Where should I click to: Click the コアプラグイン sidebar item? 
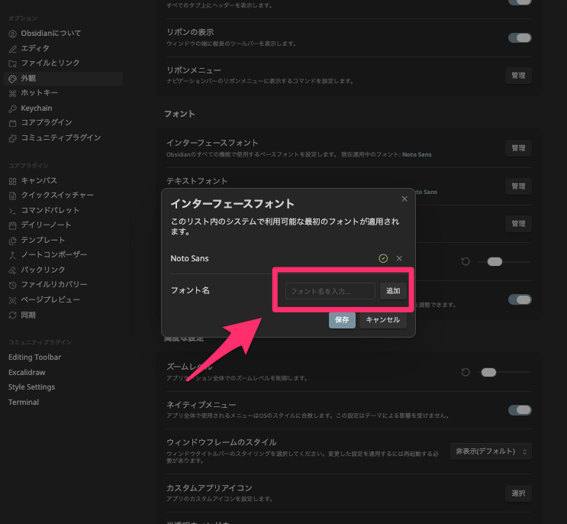click(x=63, y=123)
